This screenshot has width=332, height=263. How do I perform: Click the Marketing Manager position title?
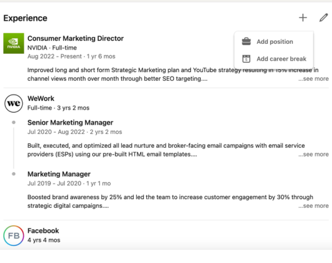(59, 174)
